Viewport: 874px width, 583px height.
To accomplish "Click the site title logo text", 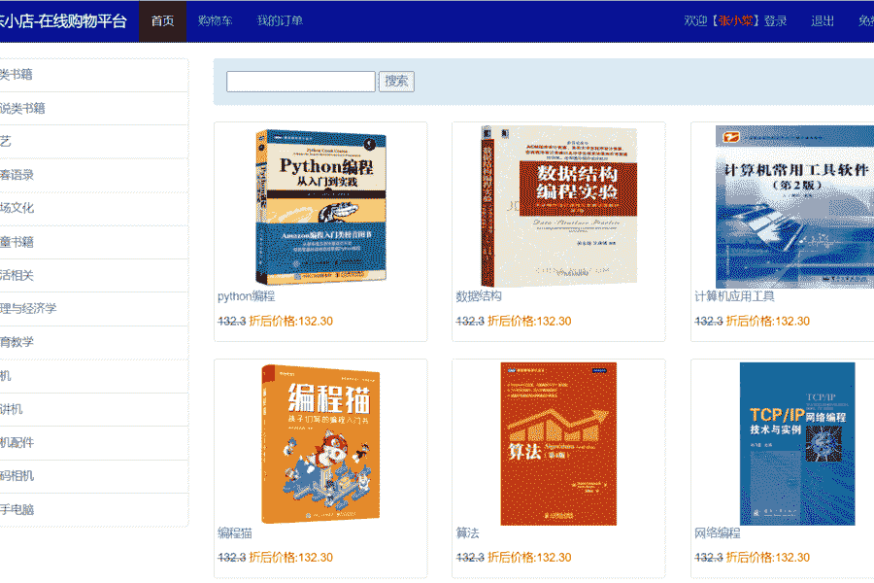I will point(63,21).
